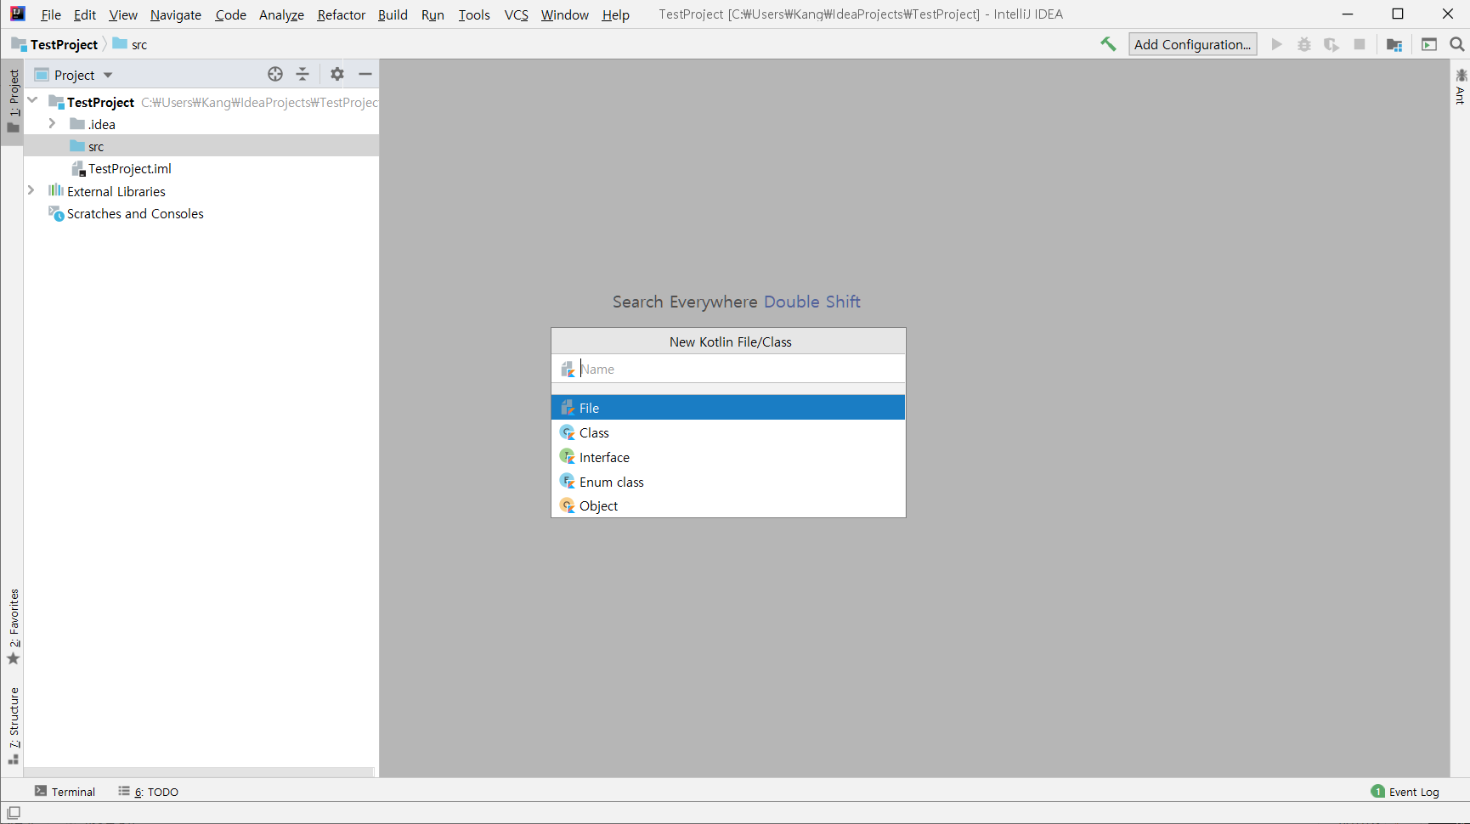This screenshot has height=824, width=1470.
Task: Open the File menu
Action: 51,14
